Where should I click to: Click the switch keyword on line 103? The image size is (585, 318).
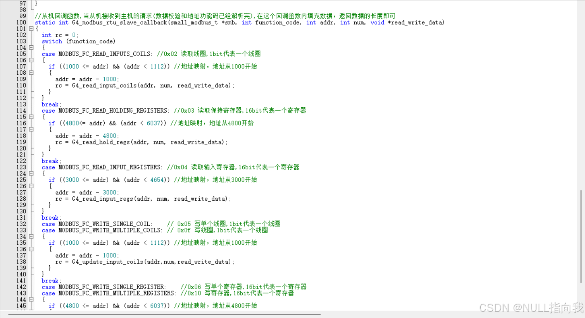tap(52, 41)
